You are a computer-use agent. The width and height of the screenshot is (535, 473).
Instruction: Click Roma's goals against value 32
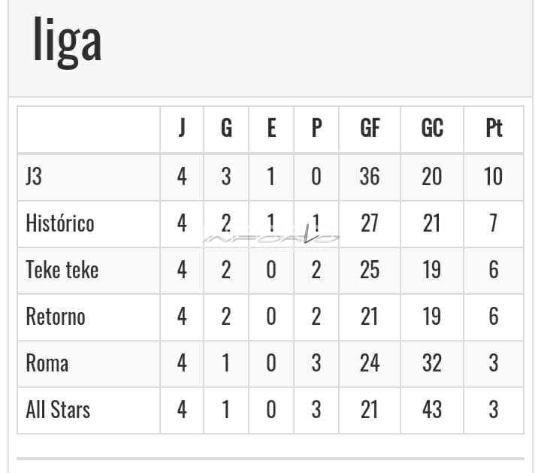[431, 363]
